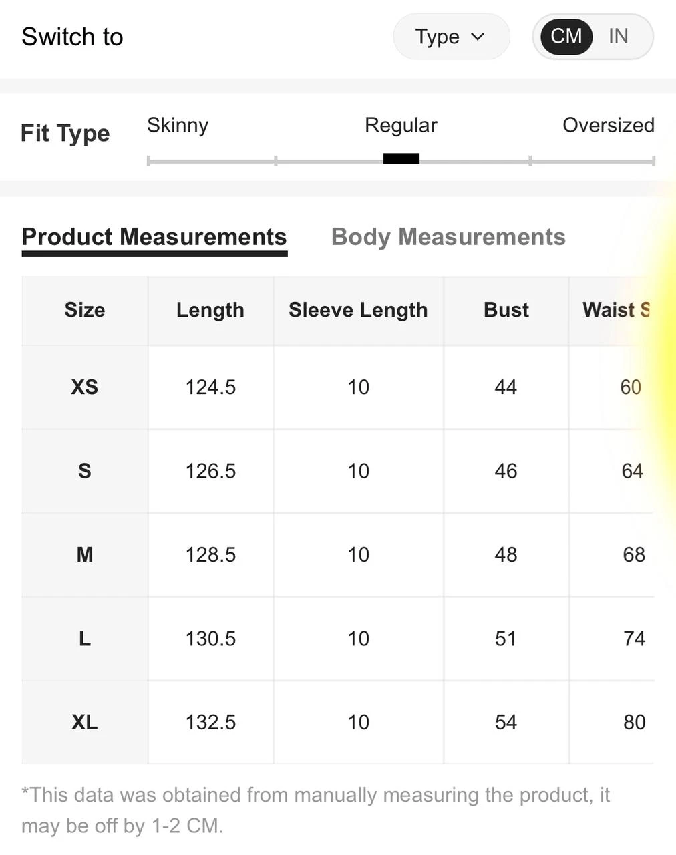This screenshot has height=855, width=676.
Task: Click the Bust column header
Action: coord(506,310)
